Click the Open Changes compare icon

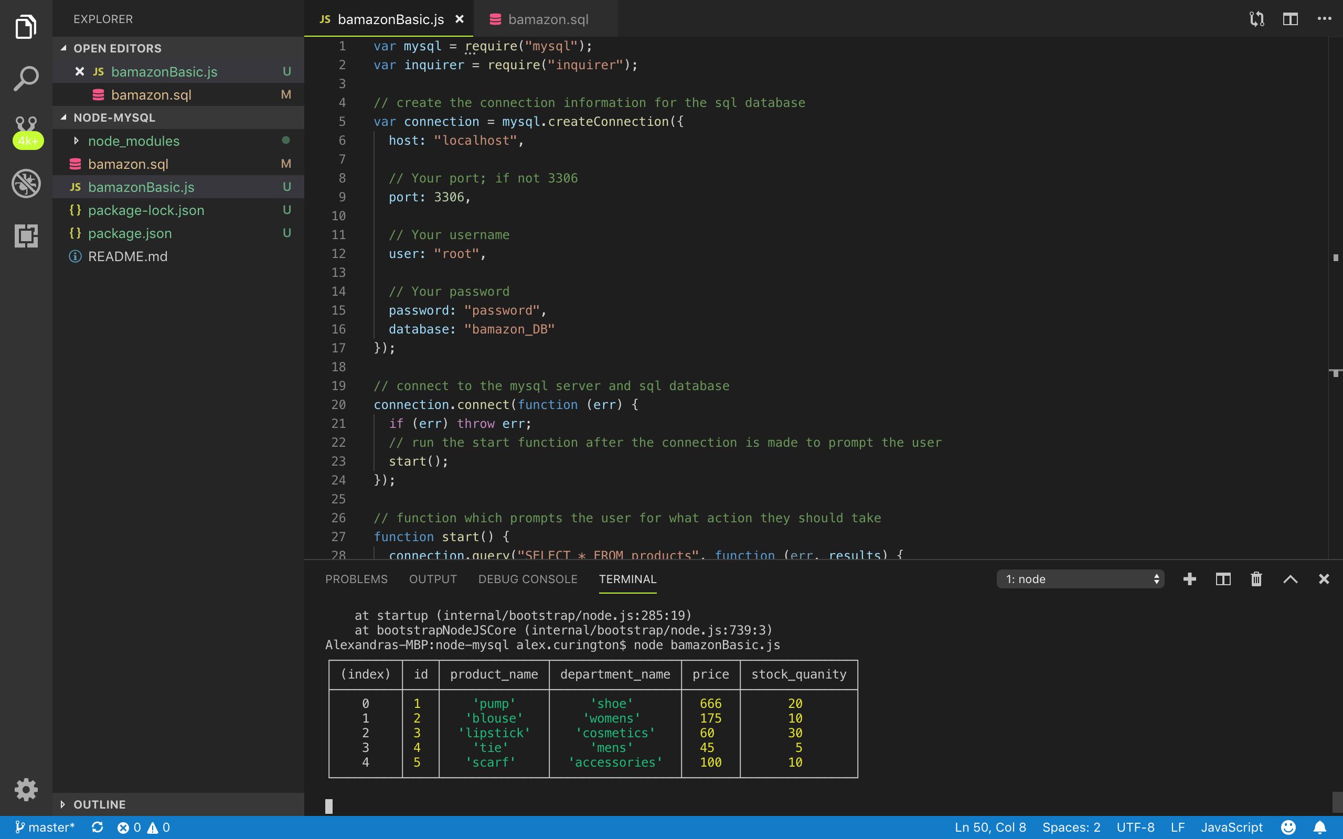click(1256, 19)
